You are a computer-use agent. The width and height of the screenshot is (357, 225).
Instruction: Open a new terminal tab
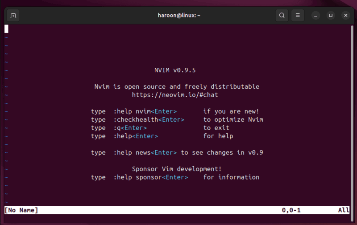coord(13,16)
